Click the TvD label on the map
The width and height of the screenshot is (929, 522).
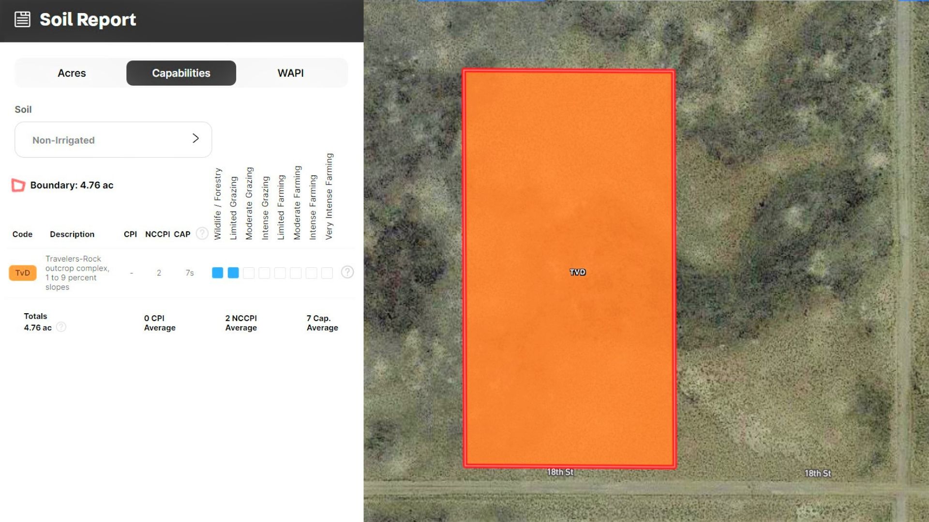pyautogui.click(x=577, y=272)
